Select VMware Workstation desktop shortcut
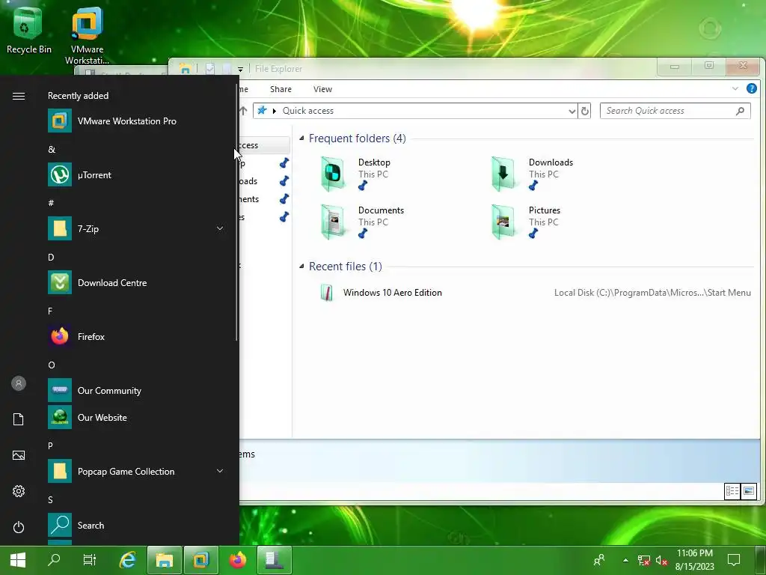Viewport: 766px width, 575px height. click(87, 35)
